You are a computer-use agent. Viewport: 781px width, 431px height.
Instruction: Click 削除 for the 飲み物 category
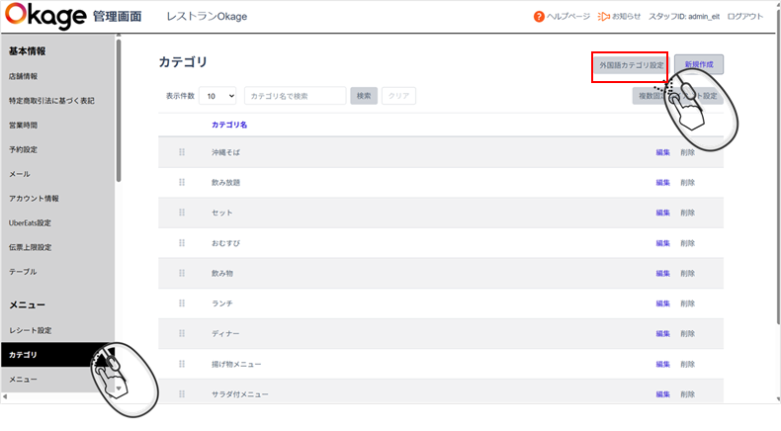(687, 273)
